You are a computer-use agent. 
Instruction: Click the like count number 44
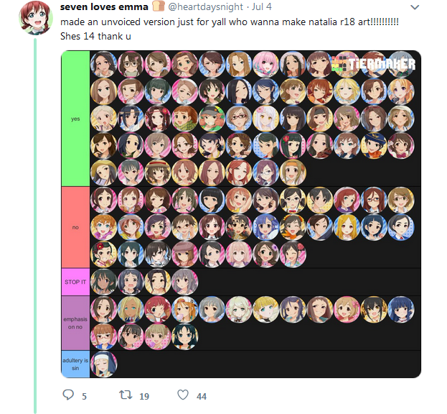click(202, 397)
